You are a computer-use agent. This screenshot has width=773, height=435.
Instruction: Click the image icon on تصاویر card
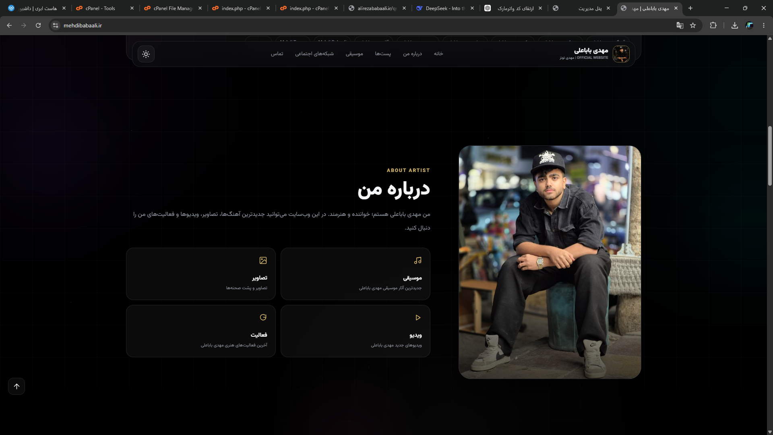tap(263, 261)
